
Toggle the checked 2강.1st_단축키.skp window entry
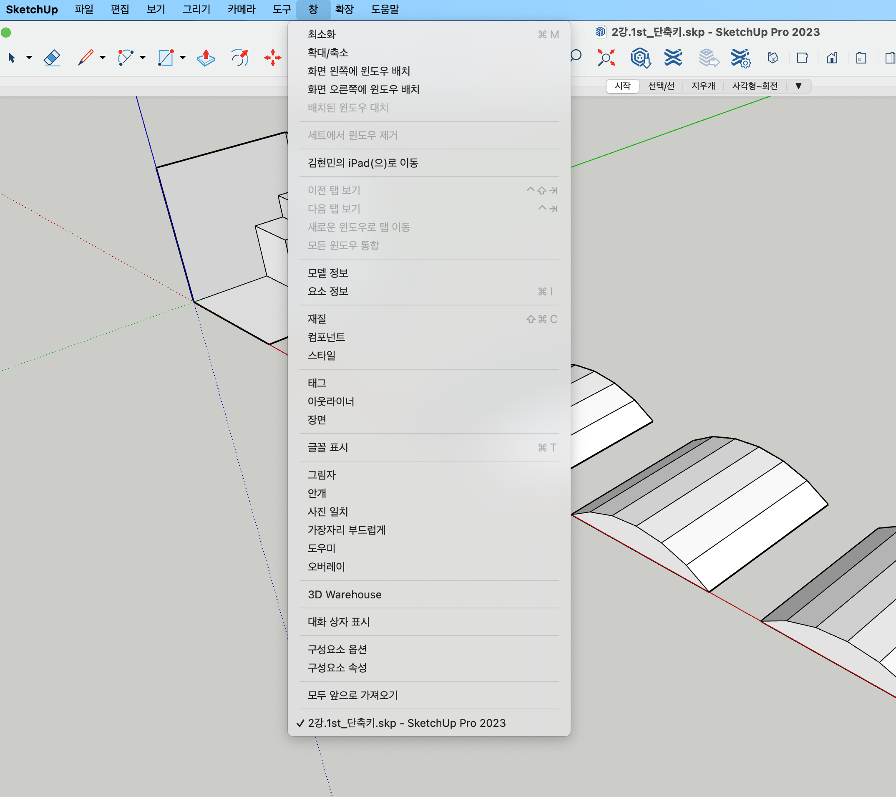coord(429,723)
